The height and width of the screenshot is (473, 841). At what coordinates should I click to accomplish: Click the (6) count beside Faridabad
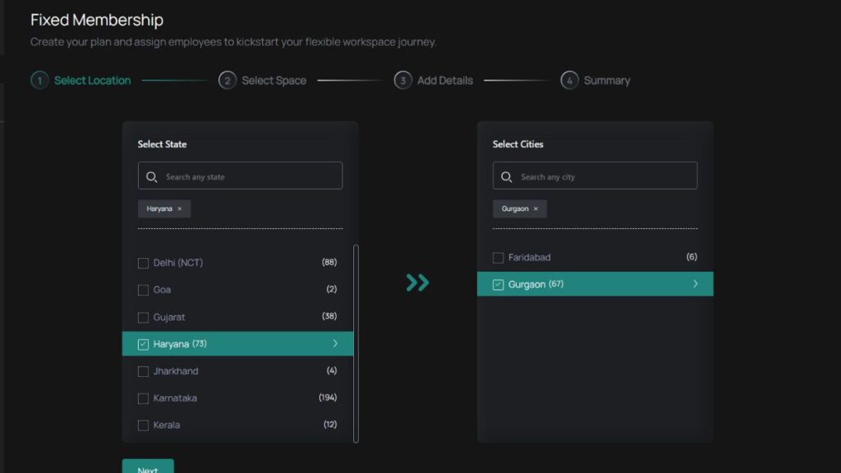pyautogui.click(x=692, y=257)
